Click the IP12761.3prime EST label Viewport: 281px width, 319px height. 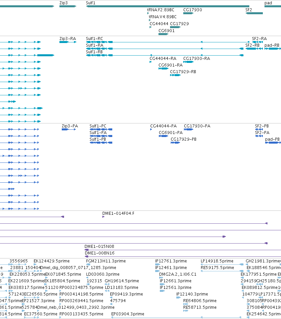tap(171, 261)
